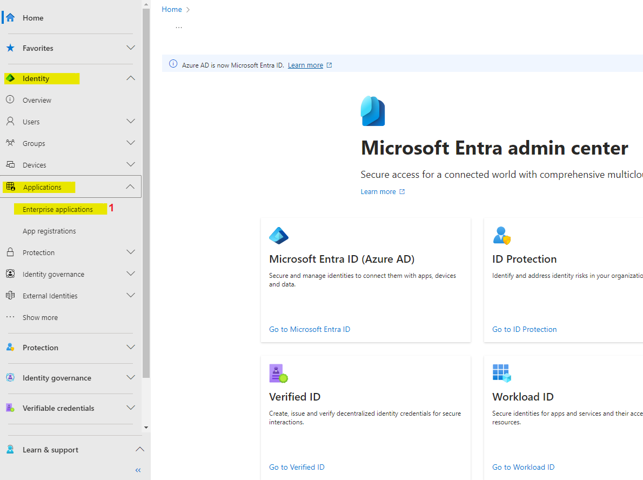Click the Users person icon

(x=10, y=122)
